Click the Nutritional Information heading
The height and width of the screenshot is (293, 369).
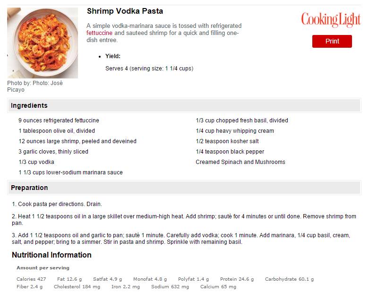[x=51, y=255]
